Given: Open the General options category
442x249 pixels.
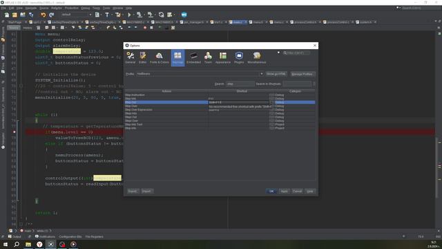Looking at the screenshot, I should pyautogui.click(x=131, y=58).
